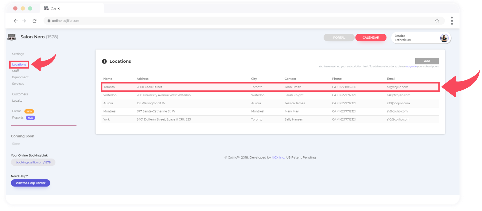Switch to the PORTAL view
Viewport: 482px width, 211px height.
point(339,38)
